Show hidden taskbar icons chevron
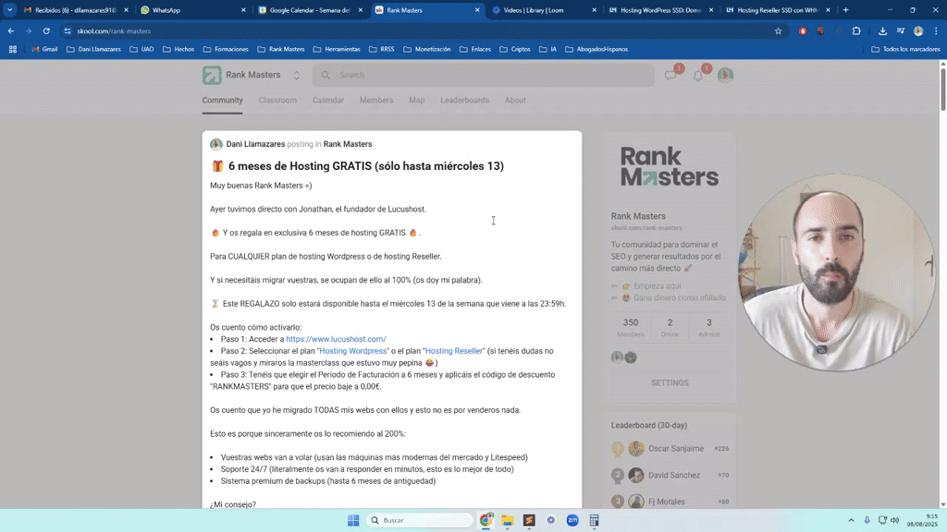Screen dimensions: 947x532 (850, 520)
